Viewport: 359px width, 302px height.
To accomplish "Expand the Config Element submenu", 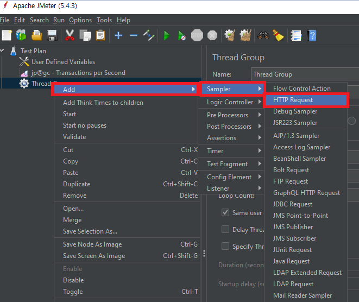I will coord(231,177).
